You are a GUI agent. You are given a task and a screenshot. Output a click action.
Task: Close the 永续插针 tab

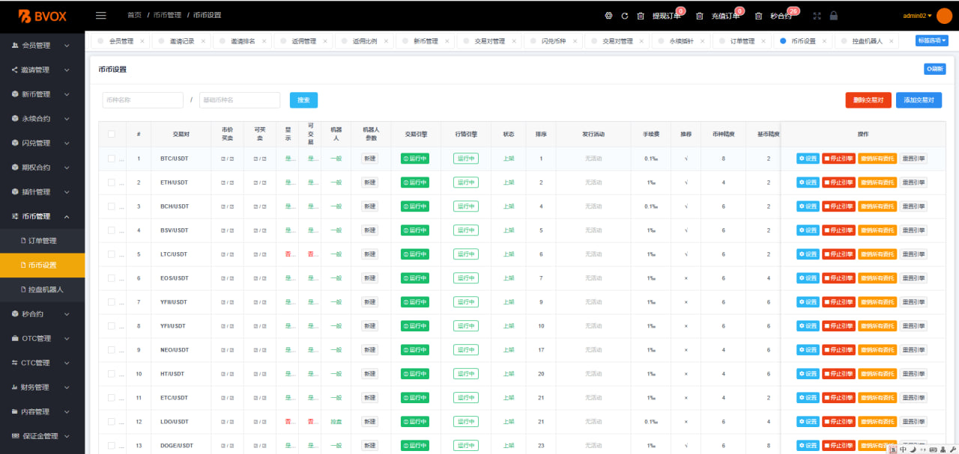pos(703,41)
